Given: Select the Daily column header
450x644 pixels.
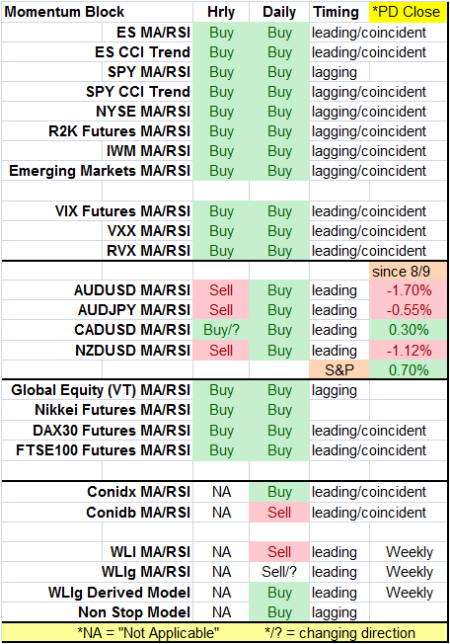Looking at the screenshot, I should point(279,12).
